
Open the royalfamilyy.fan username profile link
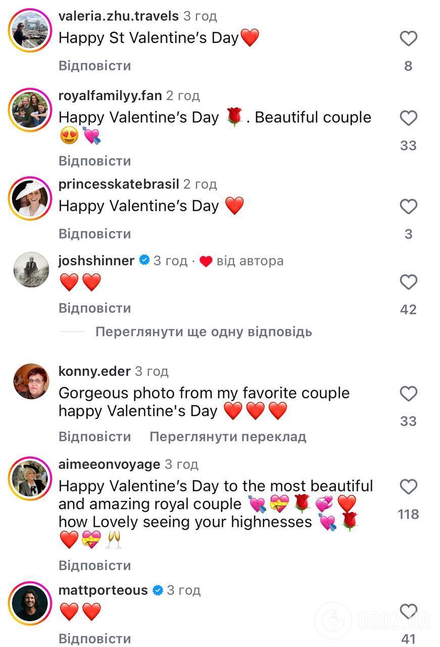pos(110,95)
